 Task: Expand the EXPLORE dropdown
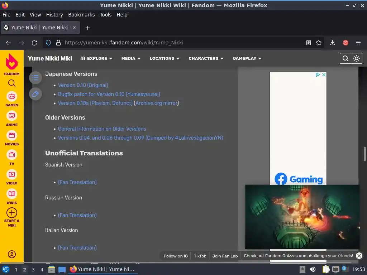coord(96,58)
